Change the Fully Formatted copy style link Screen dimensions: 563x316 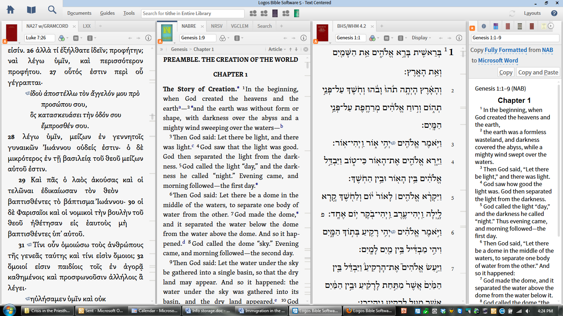[506, 50]
